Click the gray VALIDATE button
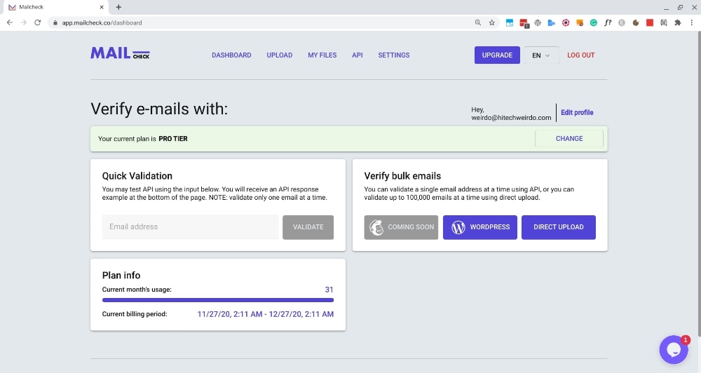 308,227
